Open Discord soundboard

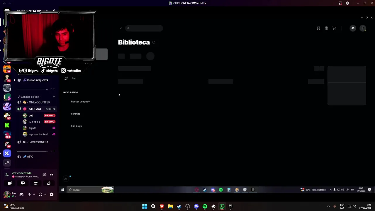tap(49, 183)
